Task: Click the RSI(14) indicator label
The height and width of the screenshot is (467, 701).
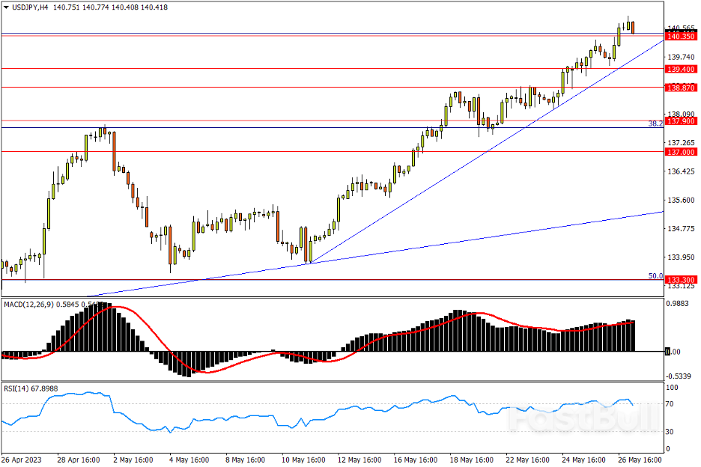Action: 19,388
